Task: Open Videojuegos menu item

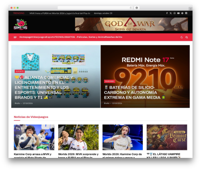Action: [39, 37]
